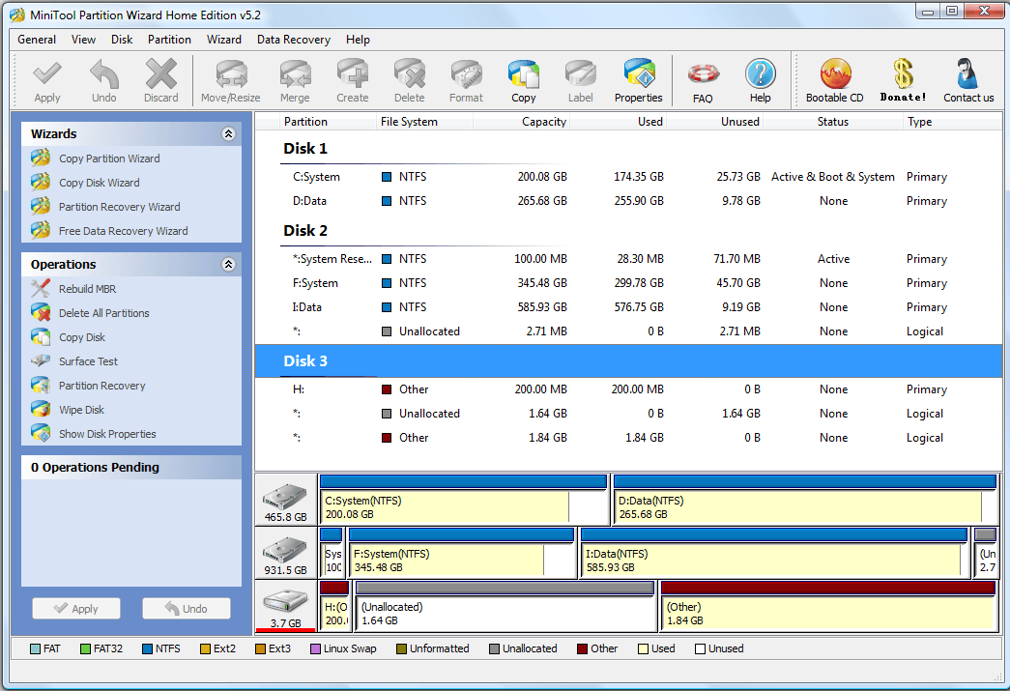The image size is (1010, 691).
Task: Open the Disk menu
Action: tap(122, 40)
